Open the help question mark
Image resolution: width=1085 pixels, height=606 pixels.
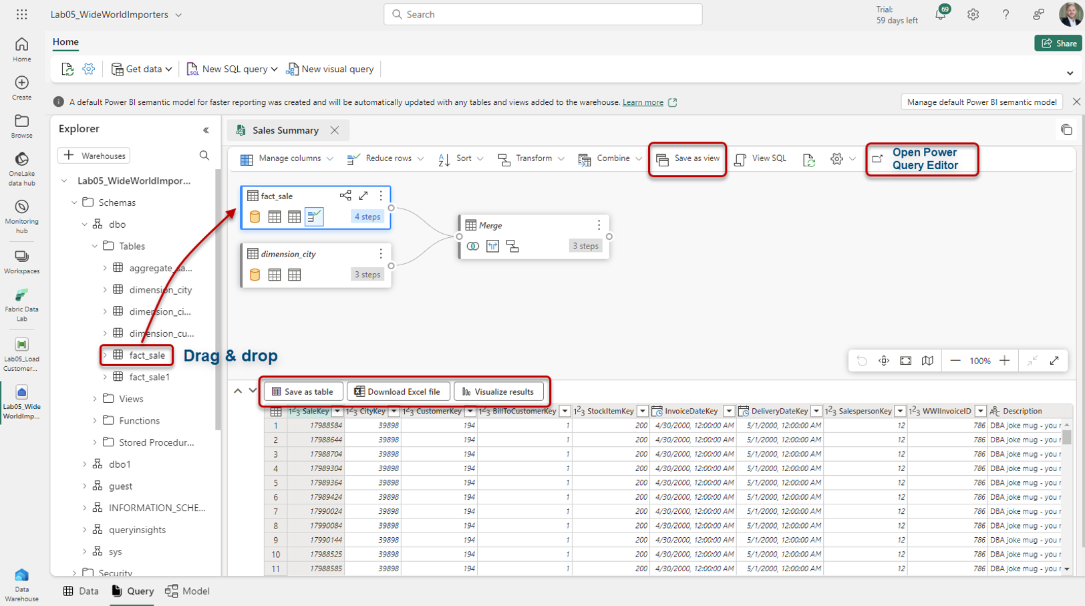[1005, 14]
